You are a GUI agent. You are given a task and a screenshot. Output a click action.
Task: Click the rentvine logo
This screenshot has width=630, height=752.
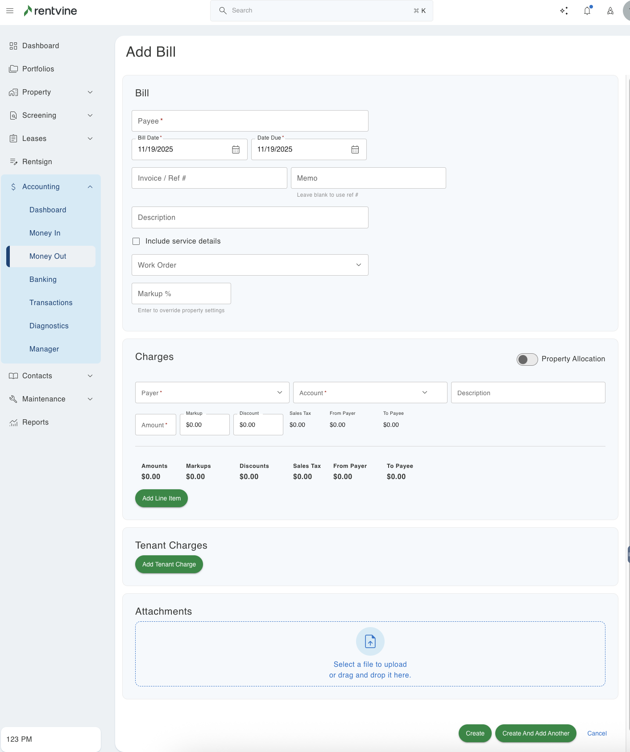pyautogui.click(x=50, y=11)
